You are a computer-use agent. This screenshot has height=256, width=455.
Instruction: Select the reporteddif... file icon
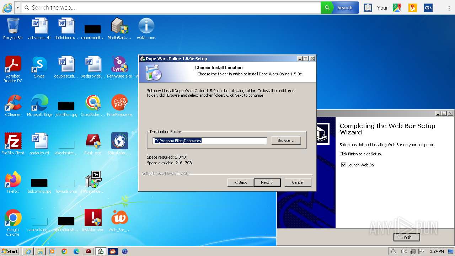[93, 31]
